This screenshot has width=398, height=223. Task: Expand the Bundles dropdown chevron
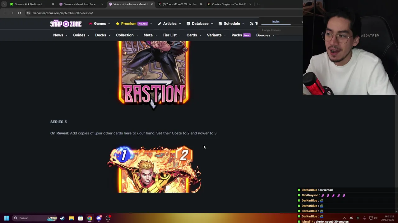(274, 35)
